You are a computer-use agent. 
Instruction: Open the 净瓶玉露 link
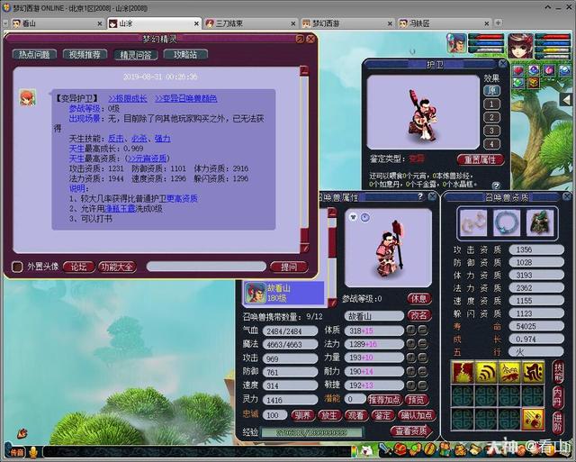120,208
